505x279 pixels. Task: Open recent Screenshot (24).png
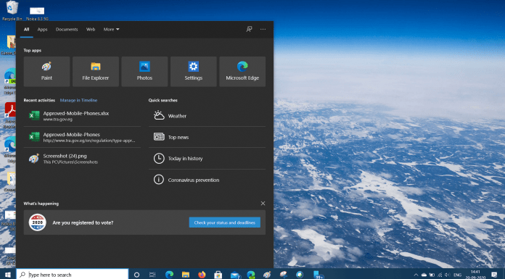(x=82, y=159)
